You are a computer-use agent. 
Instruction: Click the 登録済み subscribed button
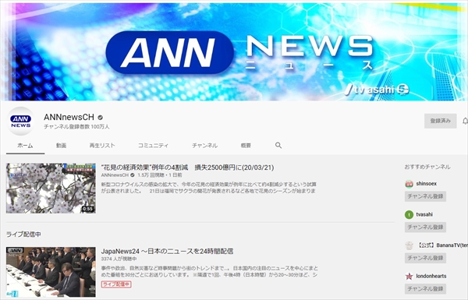point(440,121)
